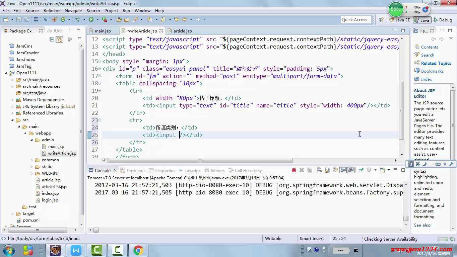The width and height of the screenshot is (457, 257).
Task: Open Package Explorer view menu dropdown
Action: [x=79, y=39]
